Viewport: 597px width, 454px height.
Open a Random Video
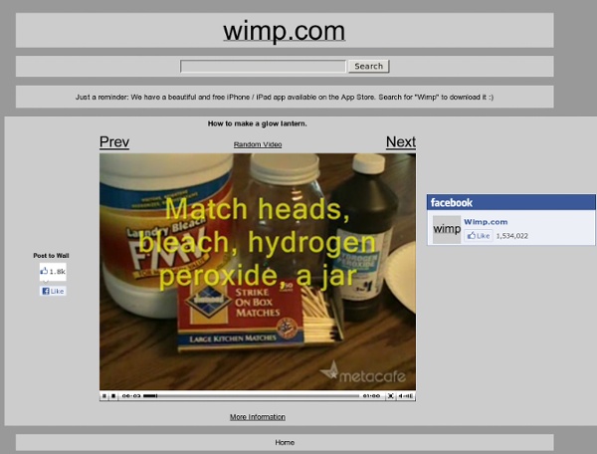(x=258, y=144)
